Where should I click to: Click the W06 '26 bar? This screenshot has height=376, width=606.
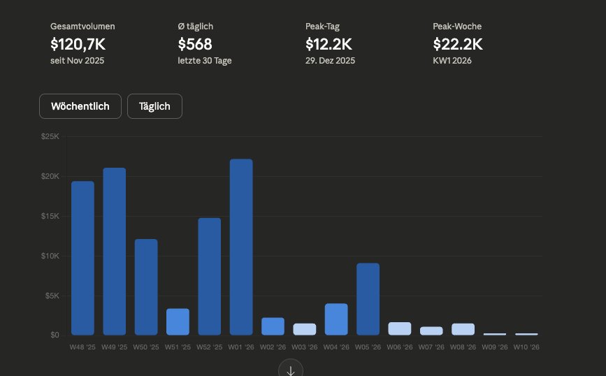[x=400, y=328]
